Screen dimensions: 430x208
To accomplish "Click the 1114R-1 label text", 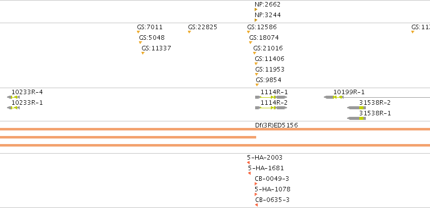I will click(274, 92).
